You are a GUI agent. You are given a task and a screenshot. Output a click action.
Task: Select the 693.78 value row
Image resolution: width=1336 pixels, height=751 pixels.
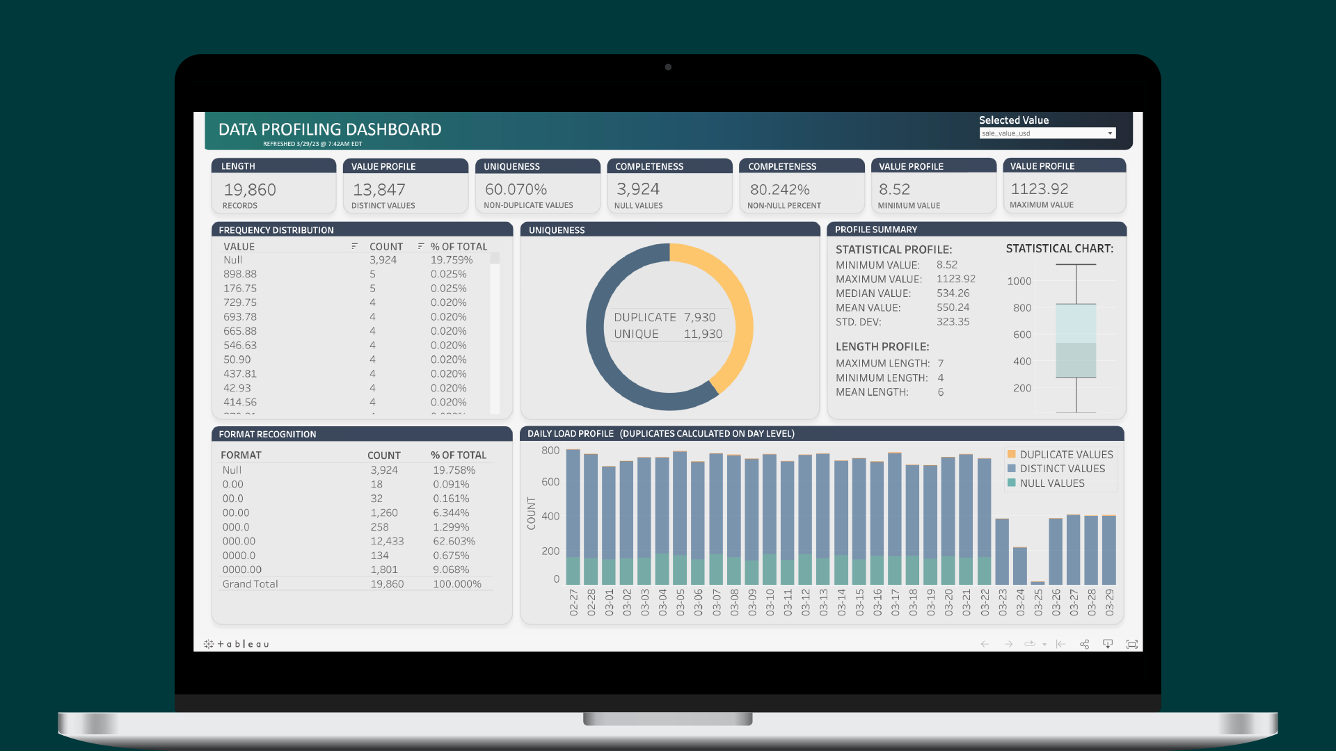tap(355, 316)
